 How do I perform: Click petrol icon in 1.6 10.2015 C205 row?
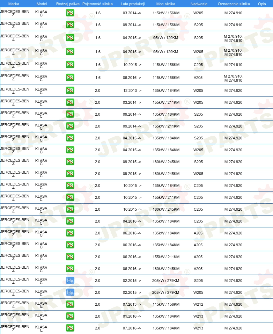click(70, 65)
